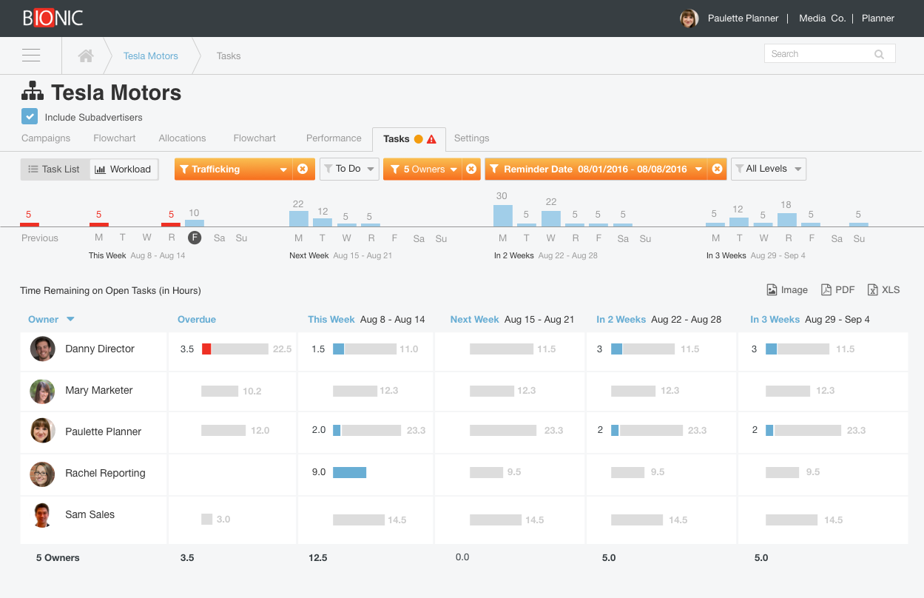Click the Search input field
The width and height of the screenshot is (924, 598).
(x=829, y=54)
